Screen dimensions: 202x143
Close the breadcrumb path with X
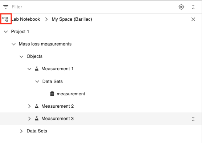[193, 19]
